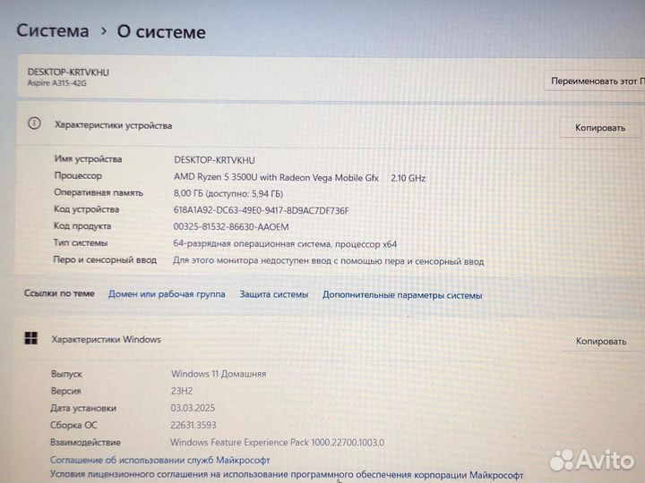Click the Сборка ОС label
Screen dimensions: 645x483
[73, 425]
